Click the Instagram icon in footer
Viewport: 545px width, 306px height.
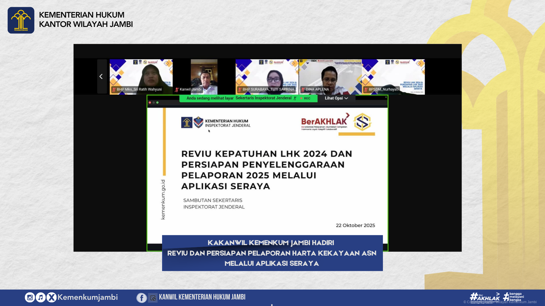(30, 297)
